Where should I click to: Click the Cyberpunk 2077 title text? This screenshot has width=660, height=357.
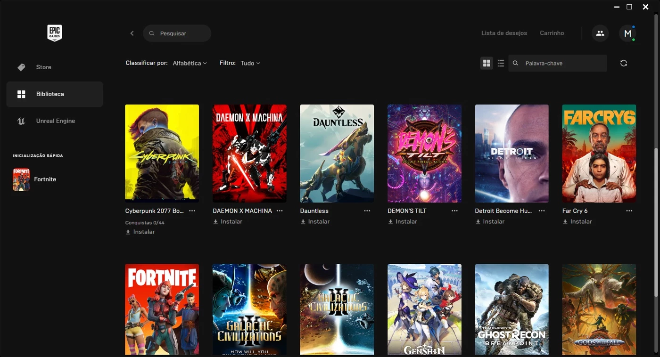154,211
